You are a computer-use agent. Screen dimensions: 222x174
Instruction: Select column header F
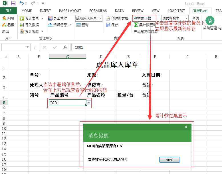(155, 57)
